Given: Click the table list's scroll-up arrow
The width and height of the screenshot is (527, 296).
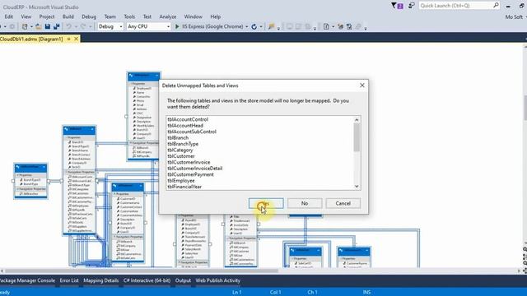Looking at the screenshot, I should [x=357, y=120].
